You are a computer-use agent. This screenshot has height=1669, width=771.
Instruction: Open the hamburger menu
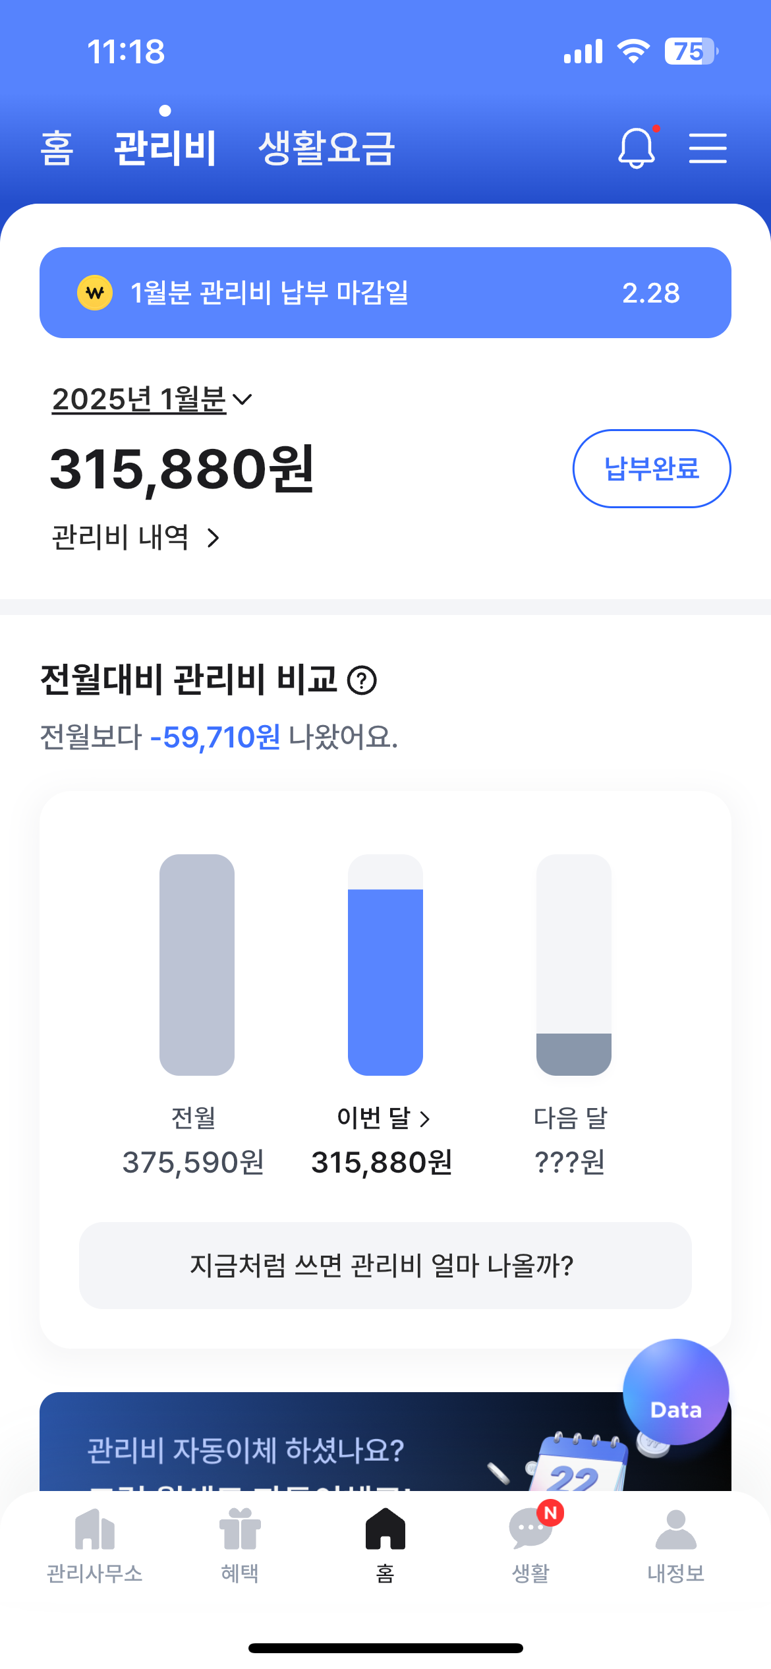pos(708,148)
